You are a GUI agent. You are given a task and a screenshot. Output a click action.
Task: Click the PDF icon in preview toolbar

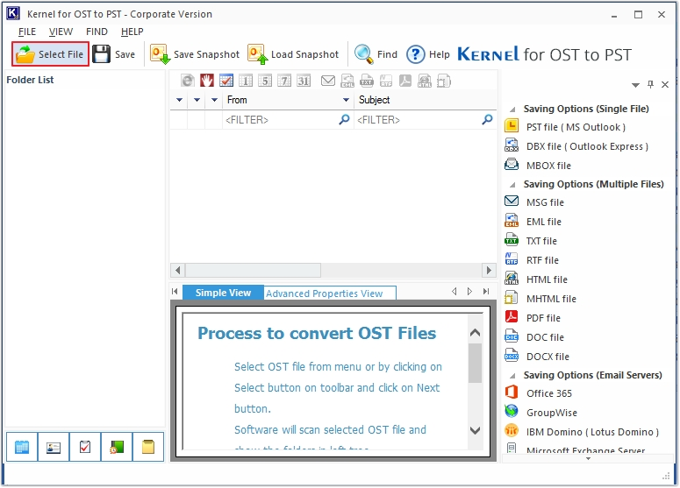[405, 81]
